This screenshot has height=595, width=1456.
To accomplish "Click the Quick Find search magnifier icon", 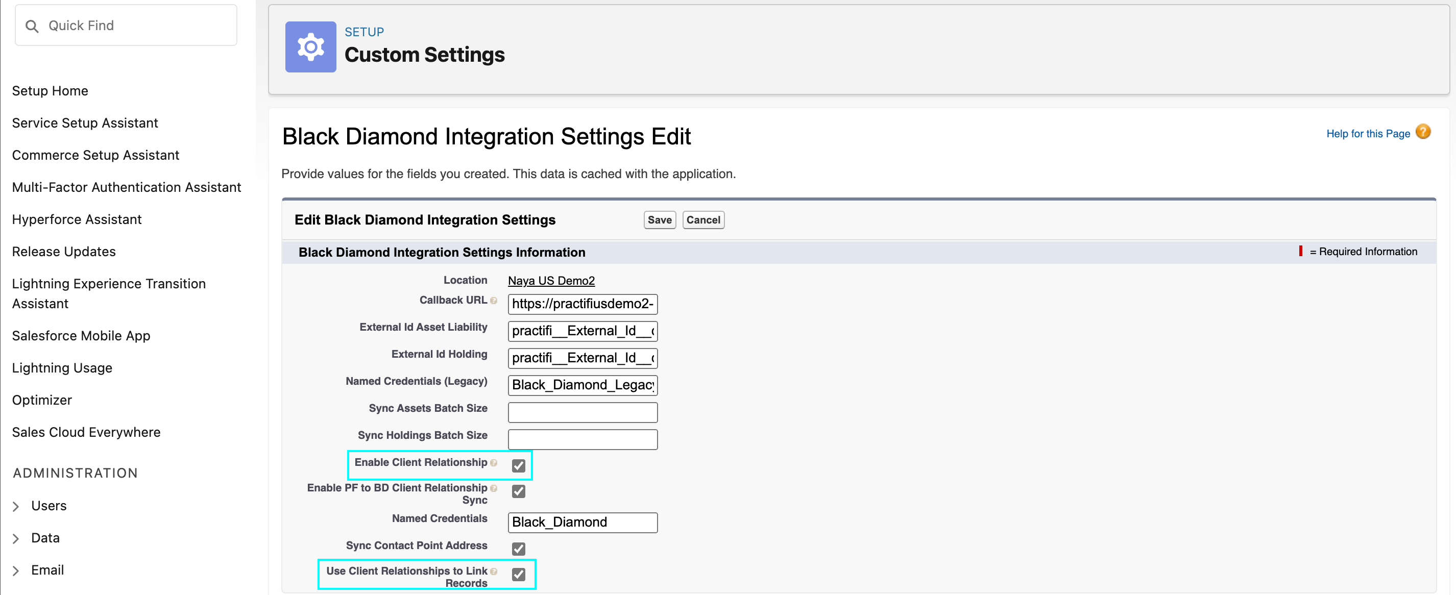I will coord(32,26).
